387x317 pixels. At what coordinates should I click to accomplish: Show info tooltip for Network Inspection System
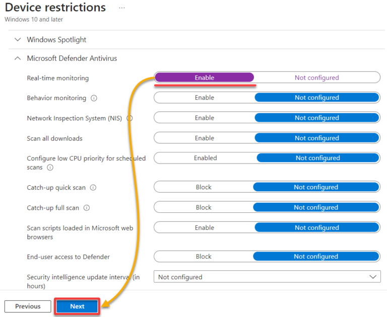click(x=130, y=118)
